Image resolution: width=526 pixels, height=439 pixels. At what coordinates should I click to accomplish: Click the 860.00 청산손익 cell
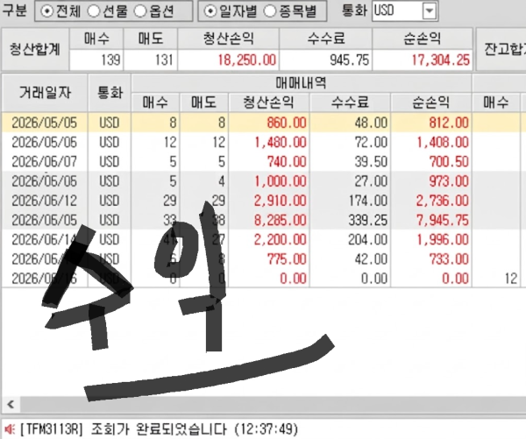[269, 123]
